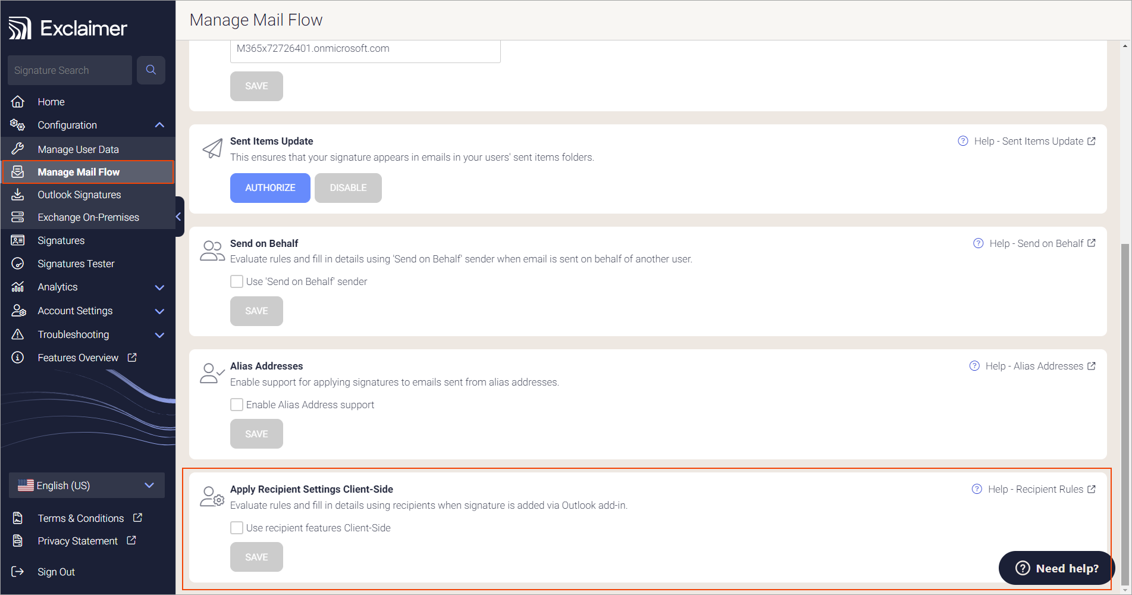
Task: Open Signatures in the sidebar menu
Action: tap(61, 240)
